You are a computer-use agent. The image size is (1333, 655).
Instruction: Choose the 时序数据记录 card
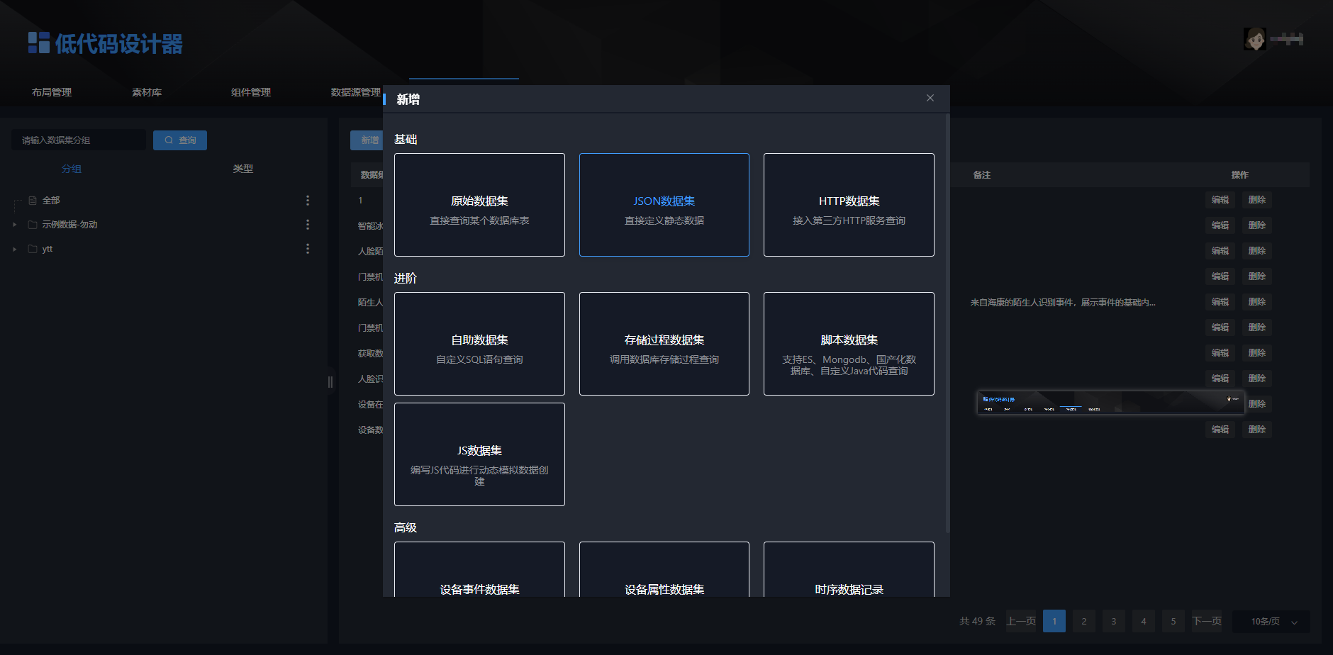point(849,569)
